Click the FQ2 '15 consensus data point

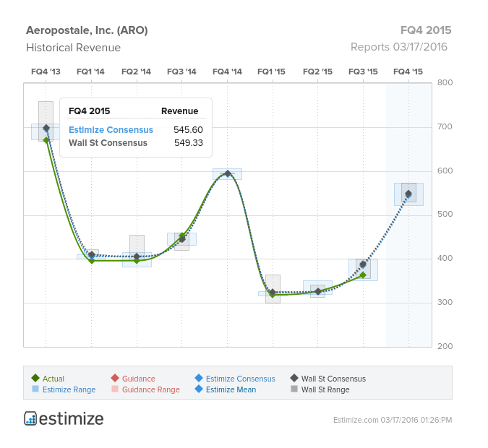[x=318, y=291]
